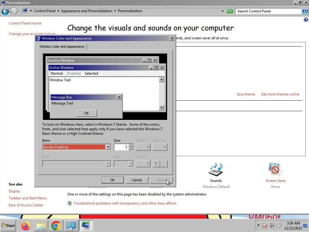This screenshot has height=232, width=309.
Task: Open the Display link under See also
Action: 14,191
